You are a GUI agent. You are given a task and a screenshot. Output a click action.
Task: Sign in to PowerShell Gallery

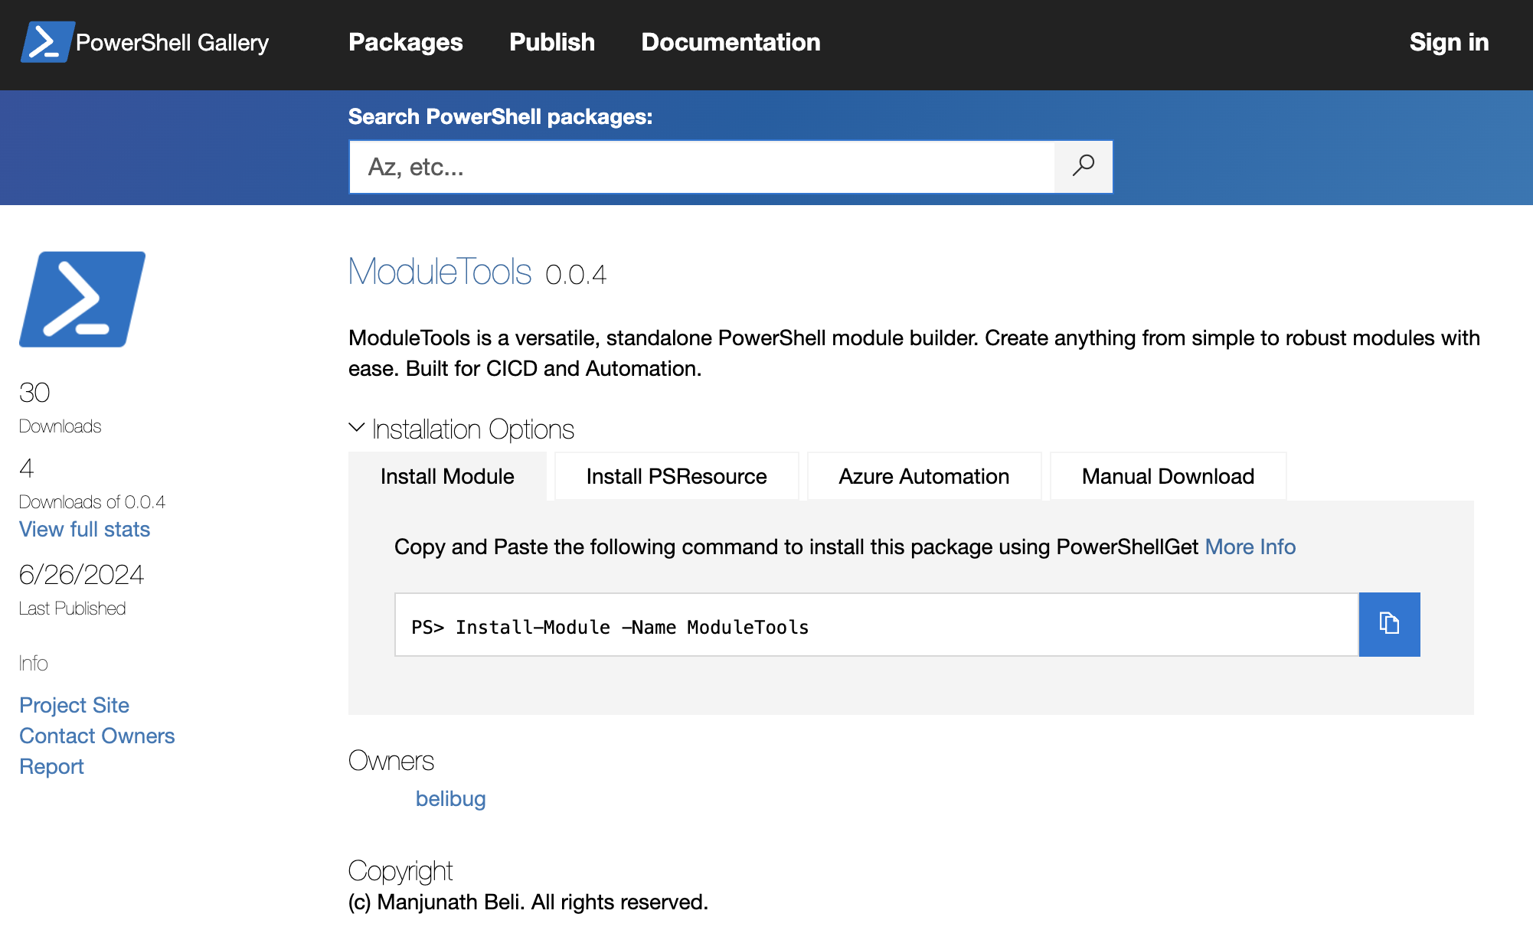click(1449, 43)
